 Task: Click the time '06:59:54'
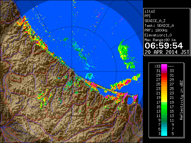coord(164,46)
